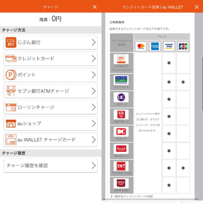Click the au WALLET card logo

click(x=121, y=59)
